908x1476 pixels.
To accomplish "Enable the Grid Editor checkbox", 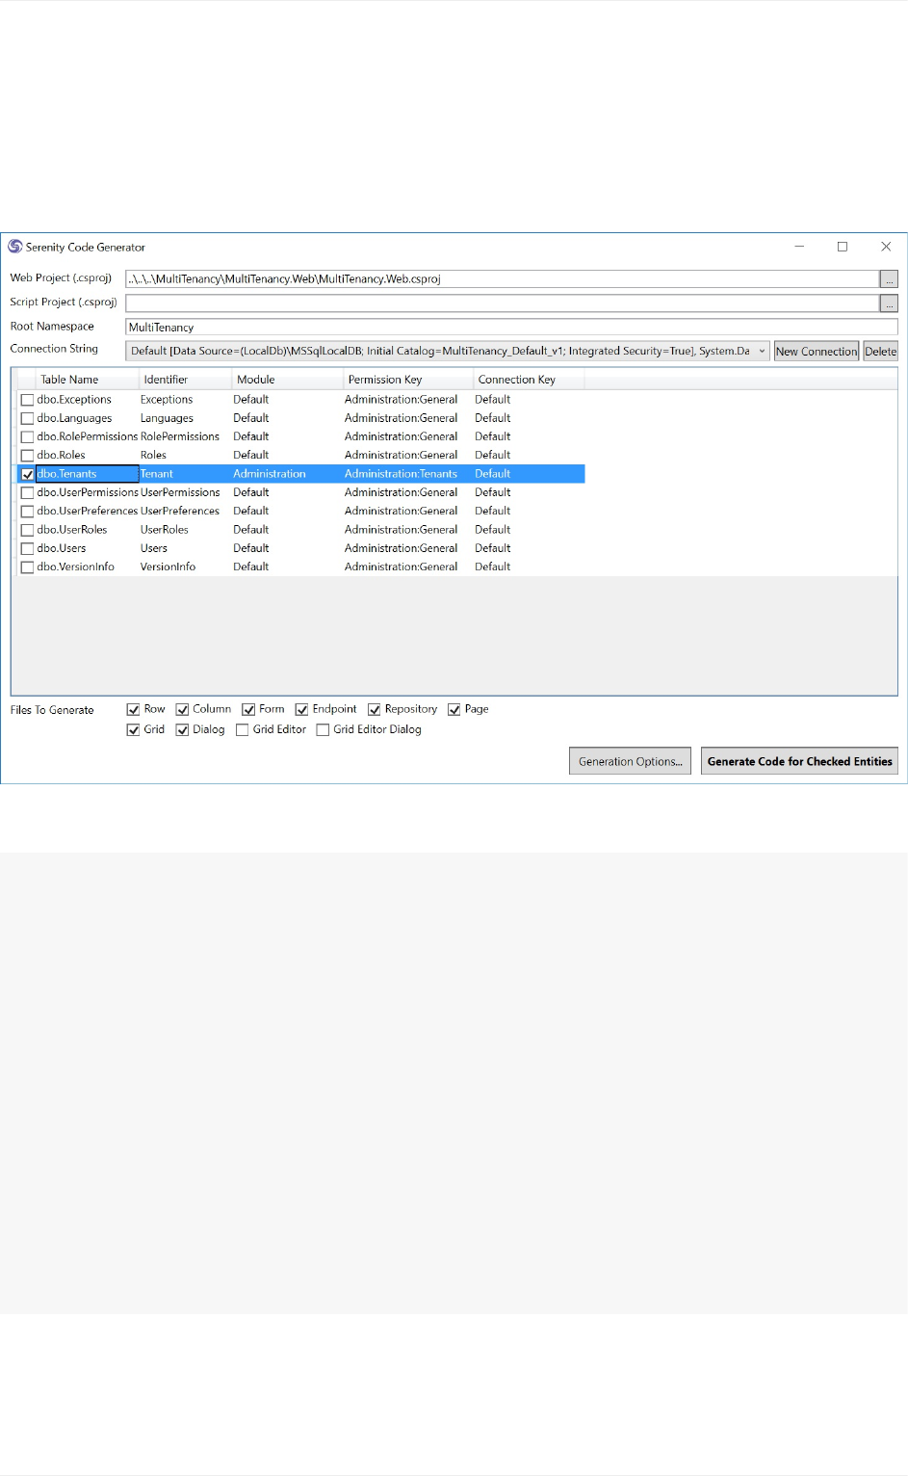I will tap(243, 730).
